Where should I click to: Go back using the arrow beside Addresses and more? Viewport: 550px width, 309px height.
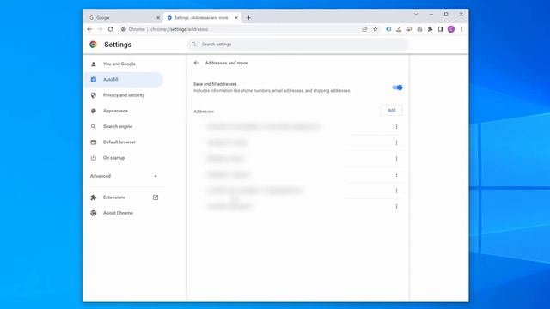click(196, 63)
